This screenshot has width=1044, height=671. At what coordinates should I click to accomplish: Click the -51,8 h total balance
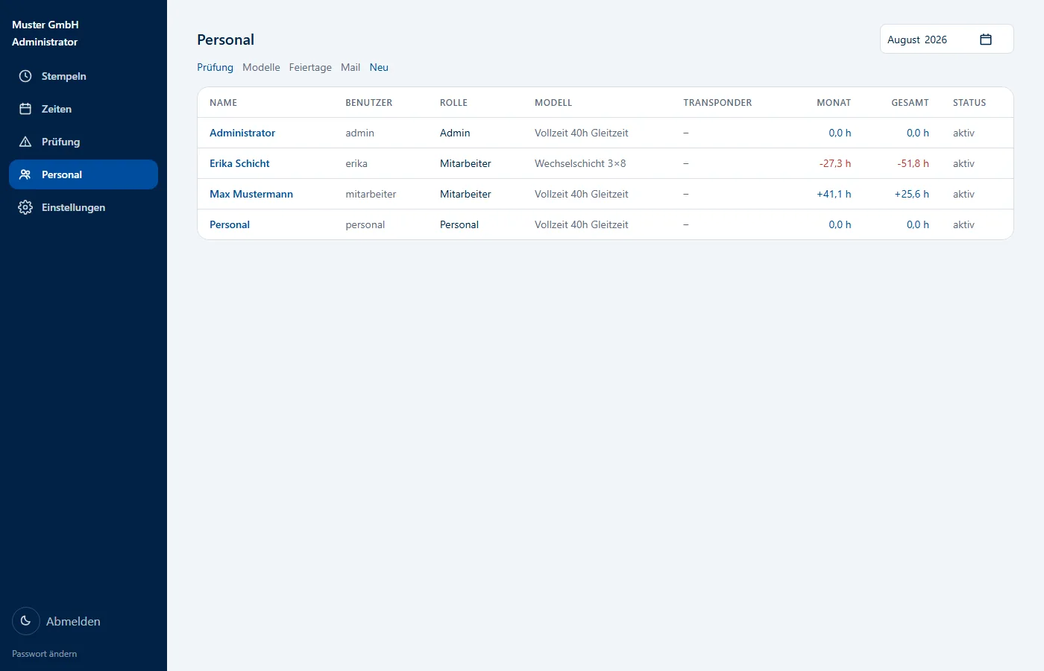coord(913,163)
